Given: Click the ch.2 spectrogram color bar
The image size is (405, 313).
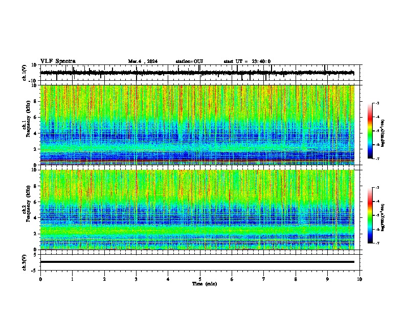Looking at the screenshot, I should click(370, 215).
